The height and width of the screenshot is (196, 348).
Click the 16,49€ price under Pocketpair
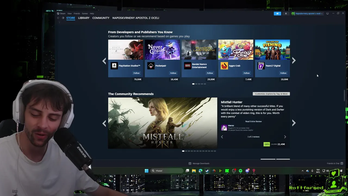174,79
